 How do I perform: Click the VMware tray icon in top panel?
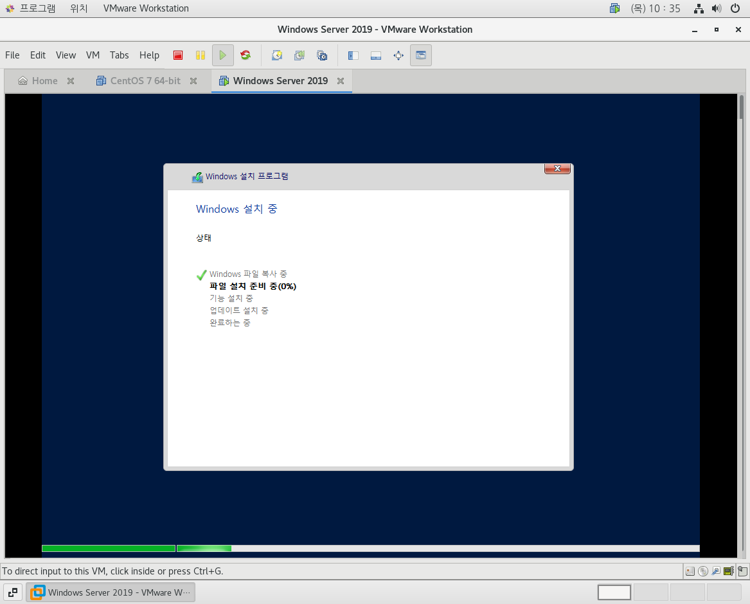pyautogui.click(x=614, y=8)
